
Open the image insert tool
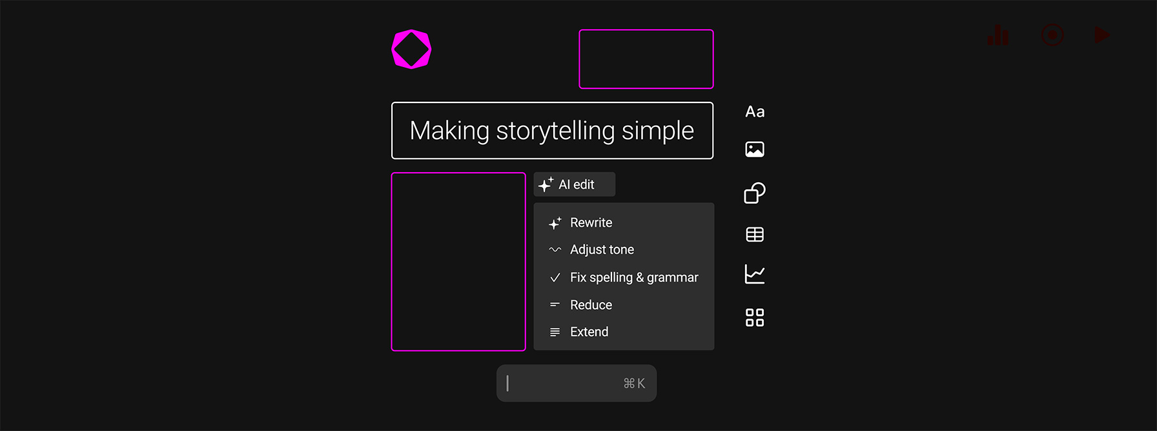coord(755,149)
